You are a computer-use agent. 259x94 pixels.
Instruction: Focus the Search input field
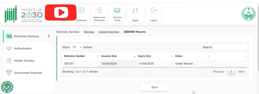click(x=230, y=47)
